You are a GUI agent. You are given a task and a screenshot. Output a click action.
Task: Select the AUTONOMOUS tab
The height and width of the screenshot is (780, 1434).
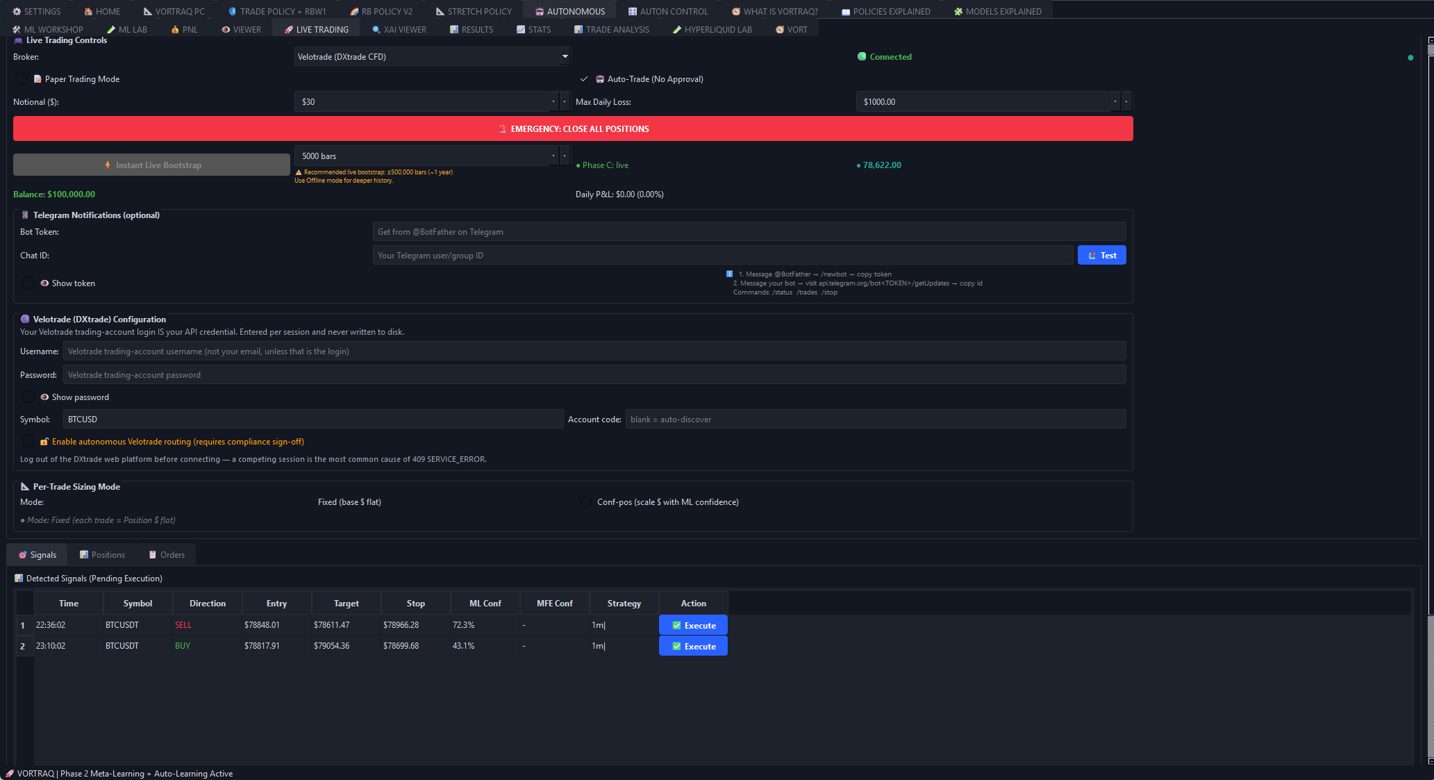click(570, 12)
